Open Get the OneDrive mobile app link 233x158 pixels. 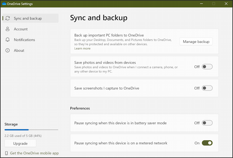pyautogui.click(x=34, y=153)
